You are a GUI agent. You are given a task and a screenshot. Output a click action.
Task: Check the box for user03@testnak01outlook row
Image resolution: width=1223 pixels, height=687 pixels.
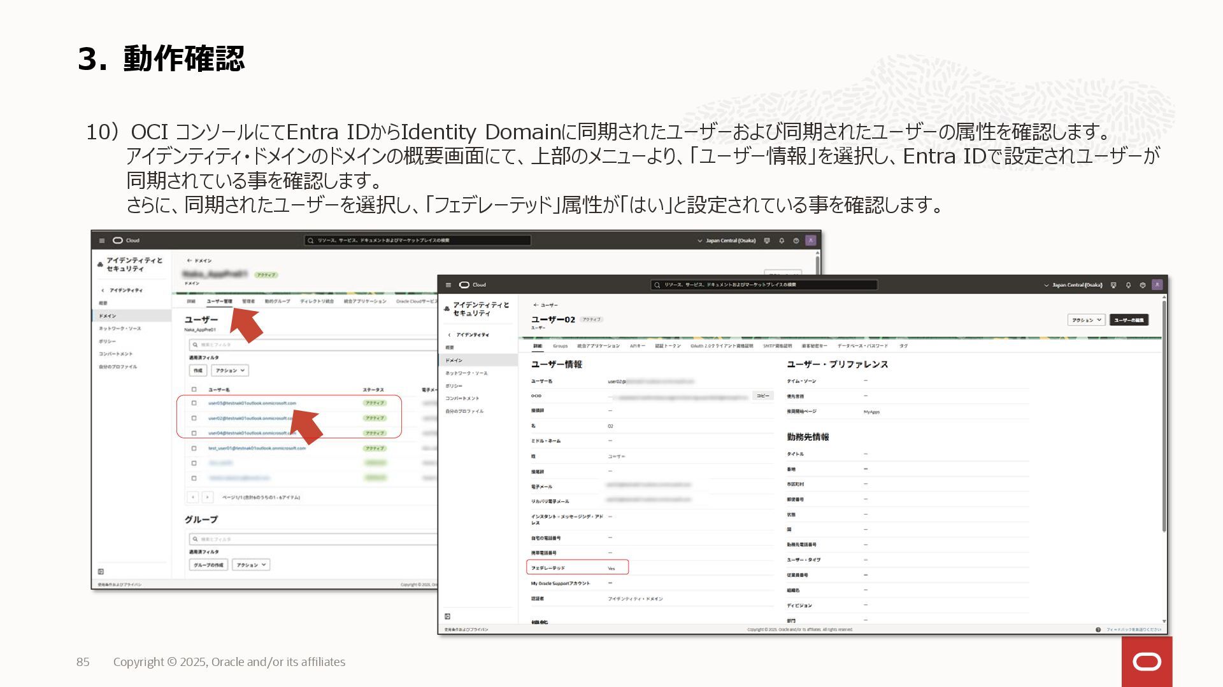click(x=194, y=403)
